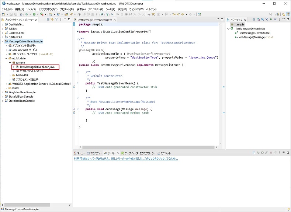Image resolution: width=291 pixels, height=212 pixels.
Task: Expand the SingletonBeanSample project
Action: click(2, 92)
